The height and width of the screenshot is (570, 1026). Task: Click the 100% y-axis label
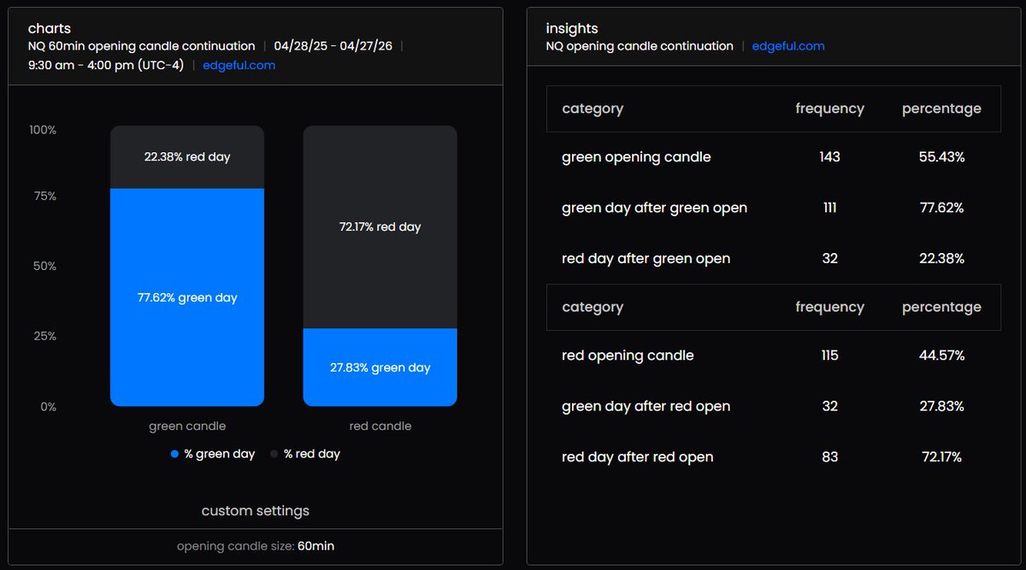pyautogui.click(x=43, y=130)
